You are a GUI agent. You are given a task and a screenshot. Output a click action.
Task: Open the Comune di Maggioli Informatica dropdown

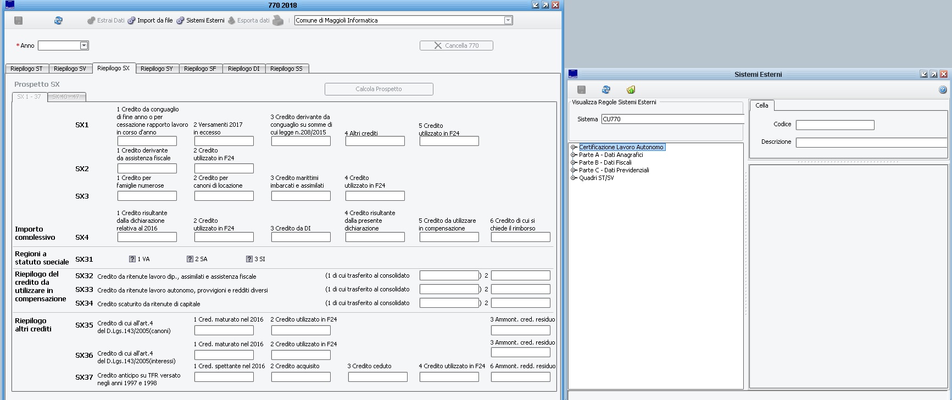508,20
